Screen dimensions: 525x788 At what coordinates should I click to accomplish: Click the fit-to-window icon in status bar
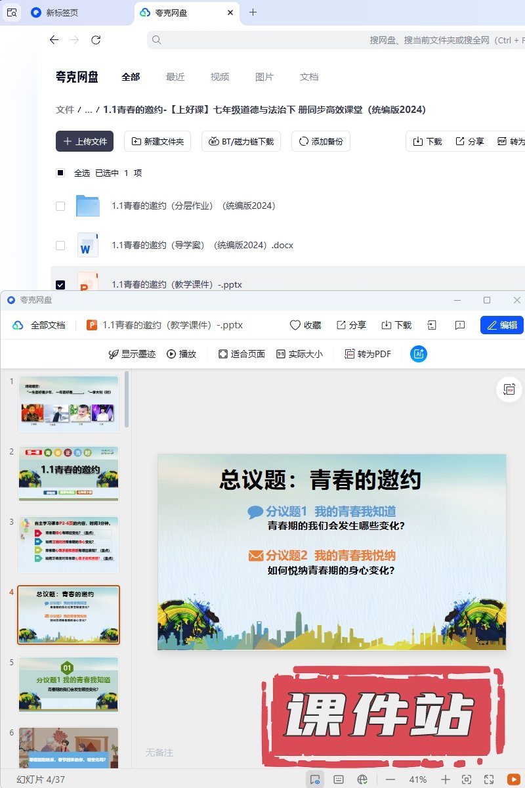pyautogui.click(x=467, y=779)
